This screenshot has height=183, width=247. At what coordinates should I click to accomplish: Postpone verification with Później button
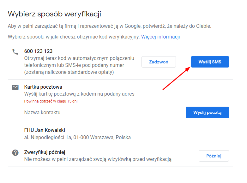(x=214, y=156)
